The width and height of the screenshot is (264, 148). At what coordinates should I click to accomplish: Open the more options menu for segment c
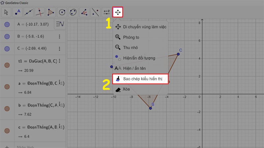click(x=60, y=126)
